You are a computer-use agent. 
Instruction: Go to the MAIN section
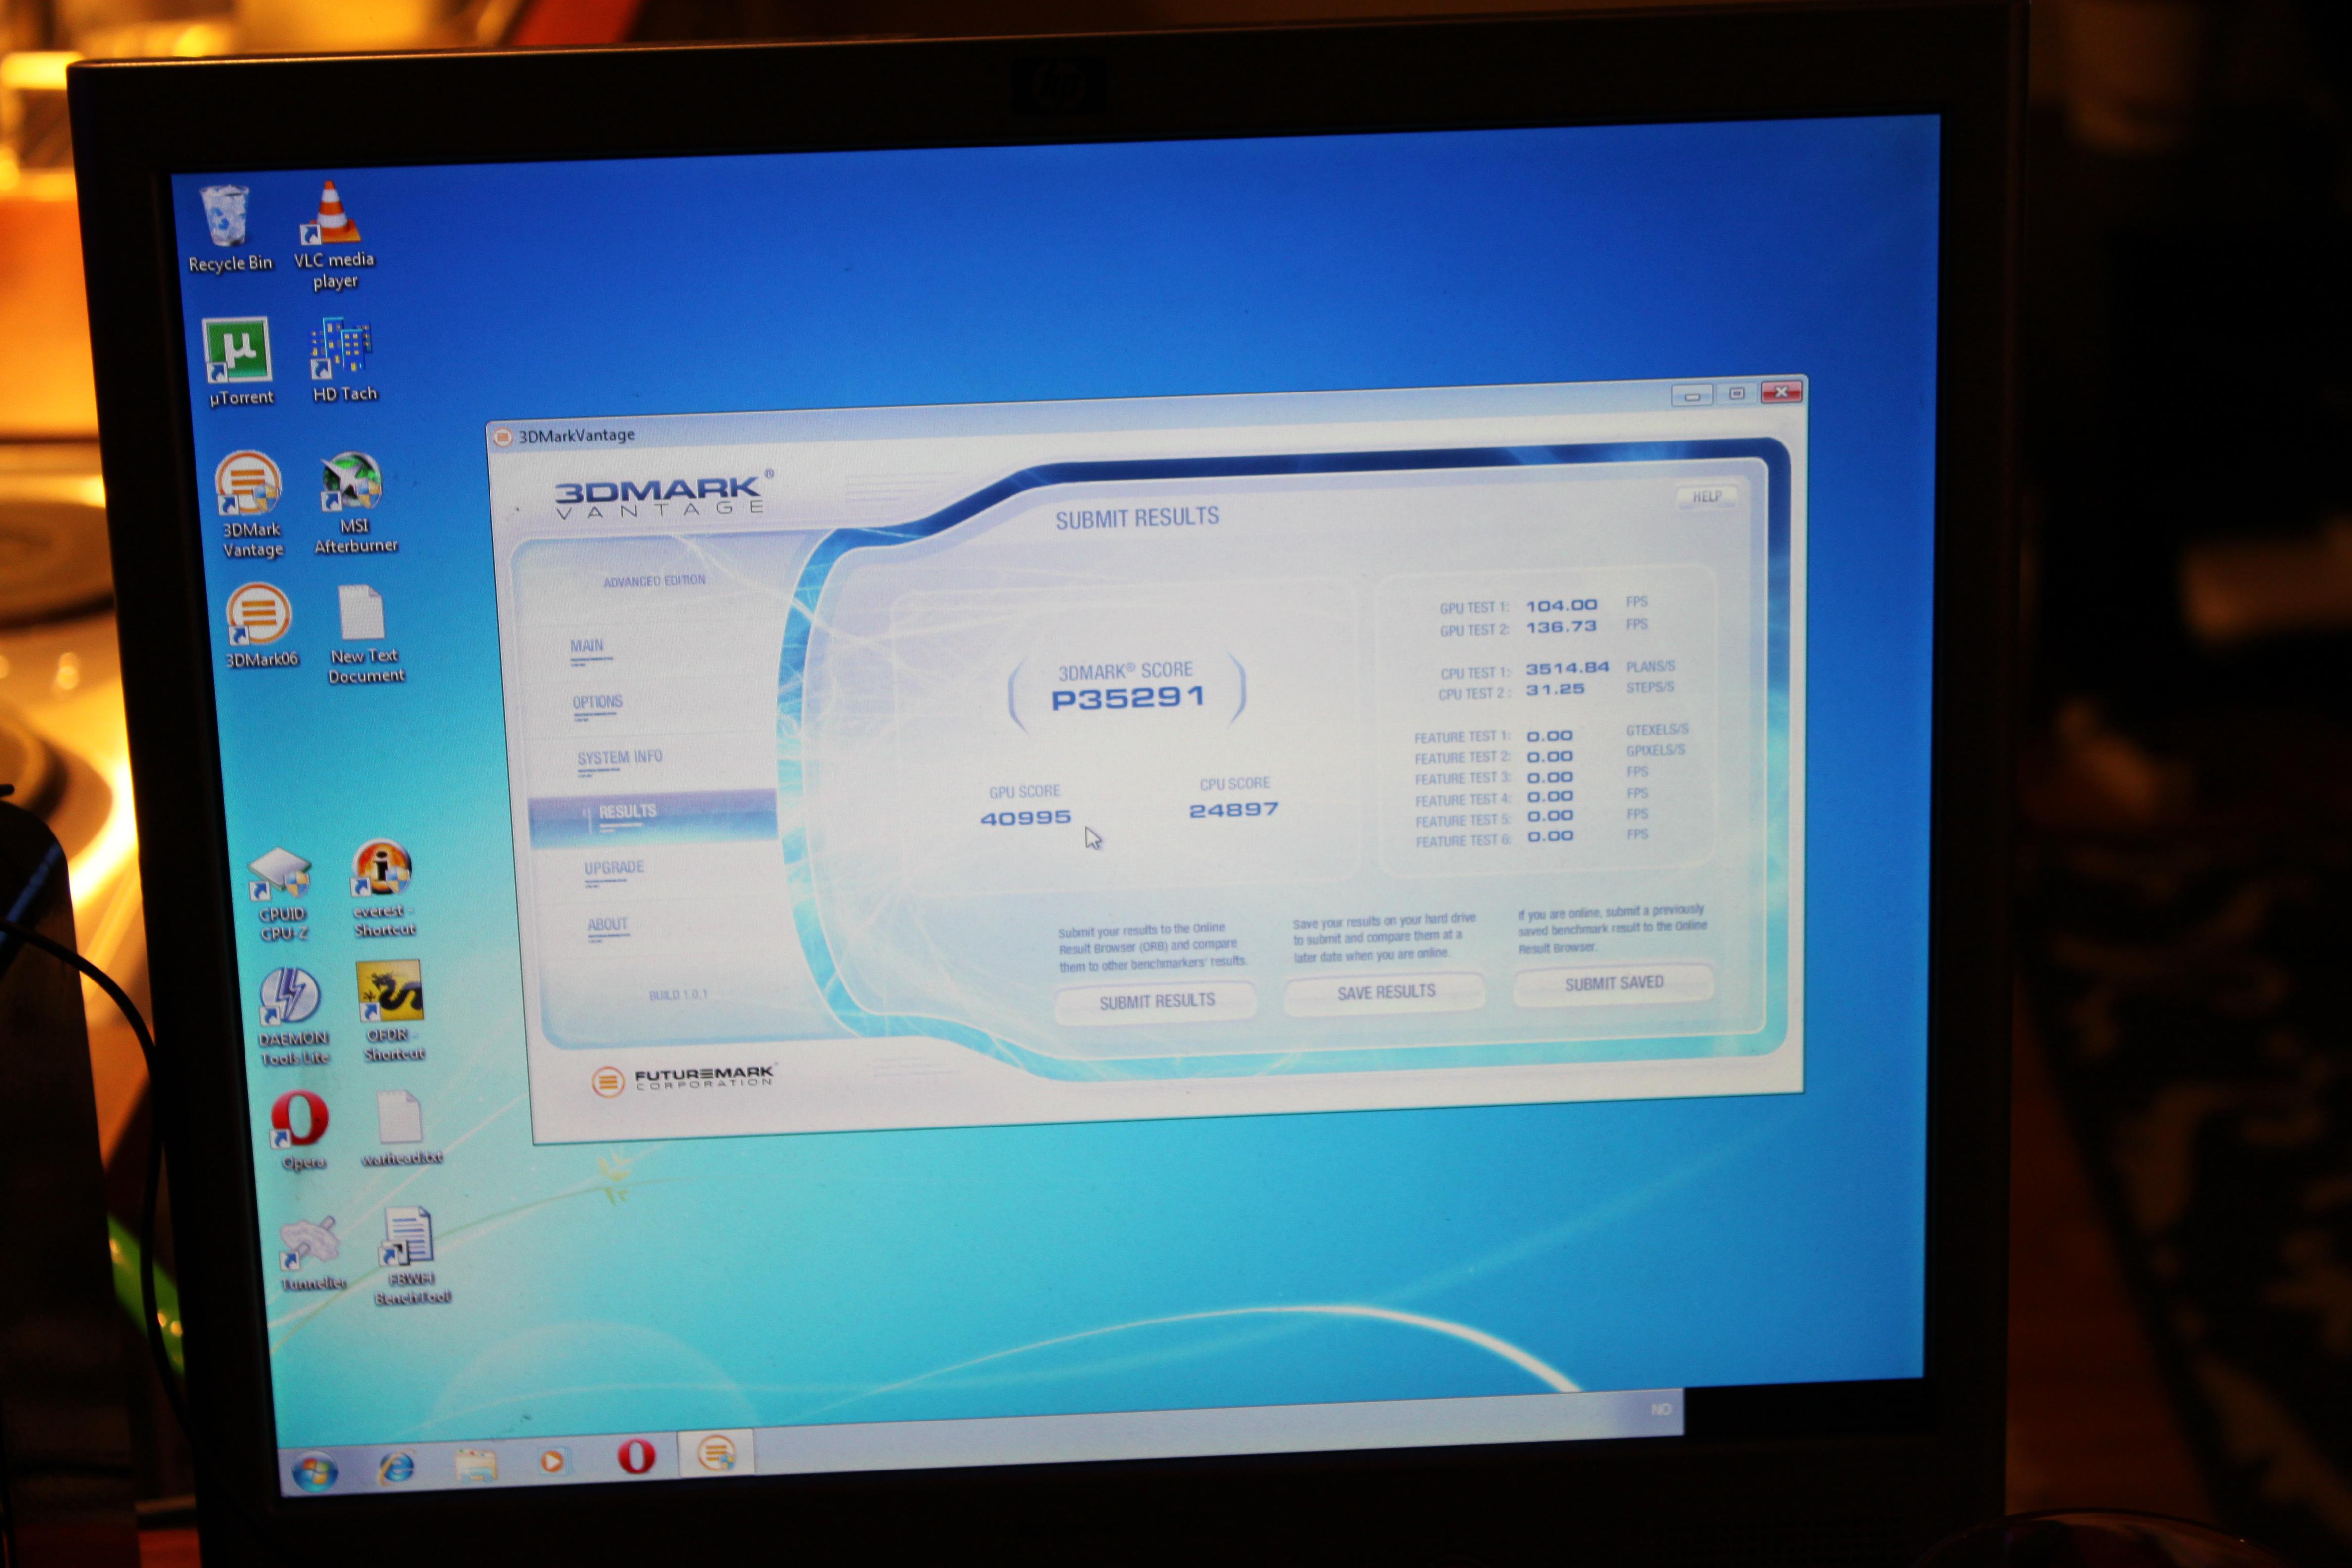click(586, 646)
